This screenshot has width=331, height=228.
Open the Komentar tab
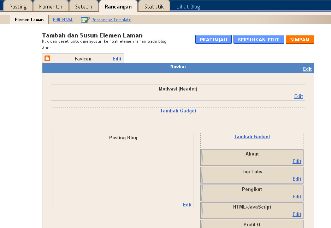(51, 7)
